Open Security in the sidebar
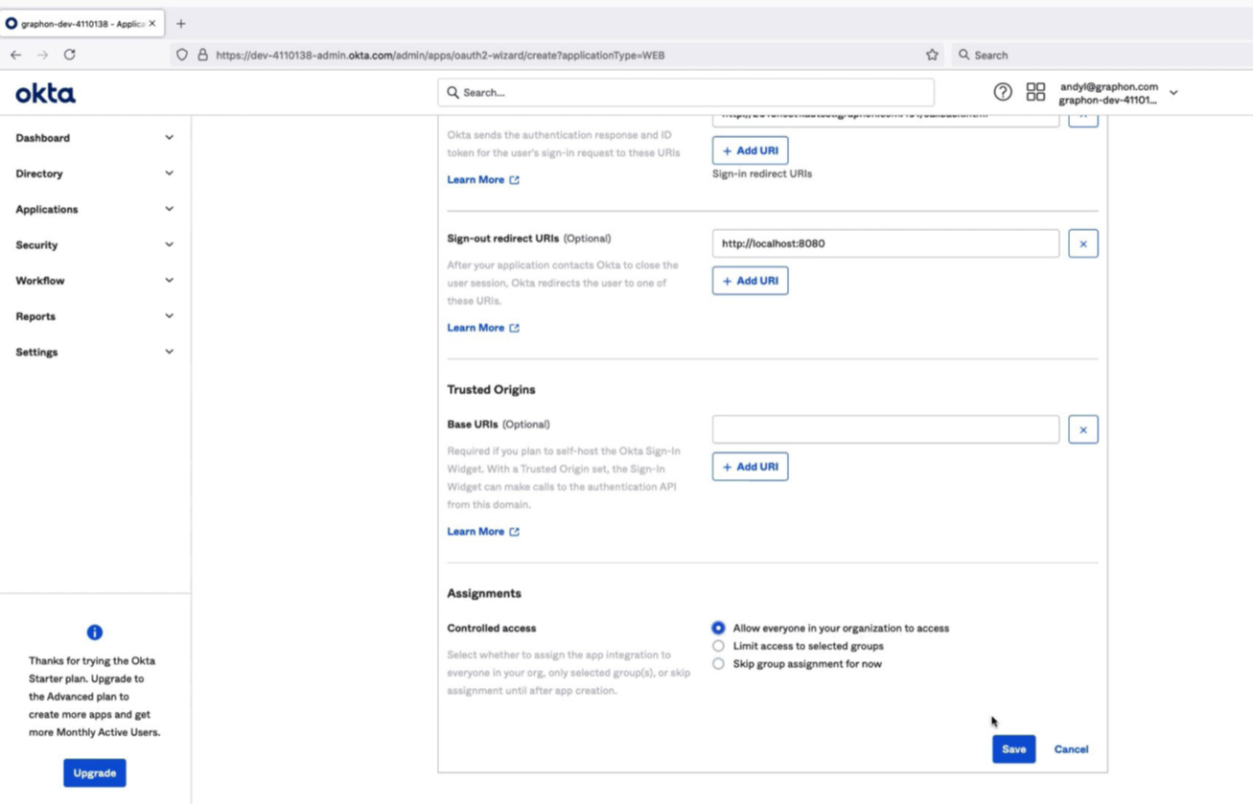This screenshot has width=1253, height=804. [36, 245]
